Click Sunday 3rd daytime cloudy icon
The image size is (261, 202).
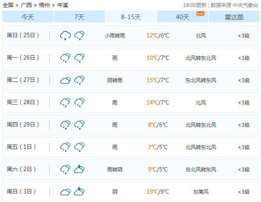point(65,192)
